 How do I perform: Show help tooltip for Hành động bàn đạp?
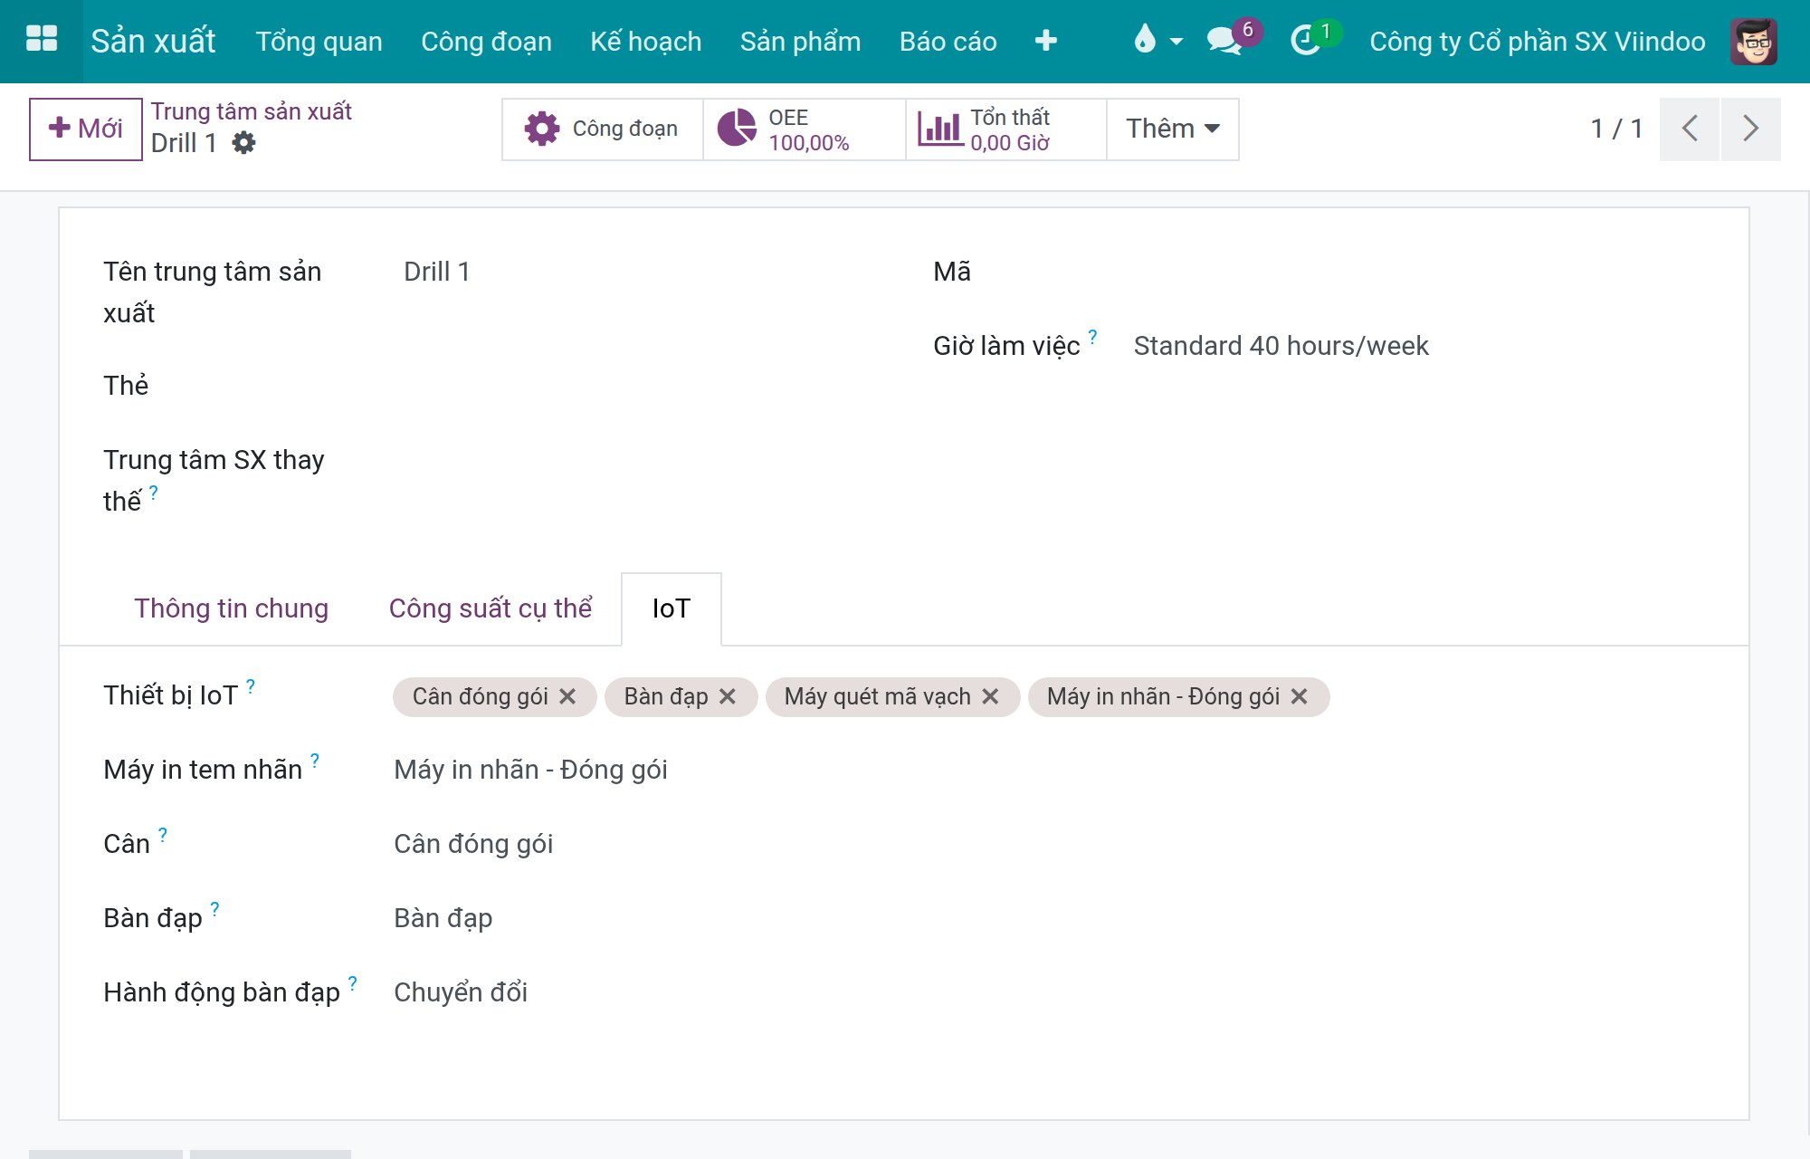coord(352,982)
